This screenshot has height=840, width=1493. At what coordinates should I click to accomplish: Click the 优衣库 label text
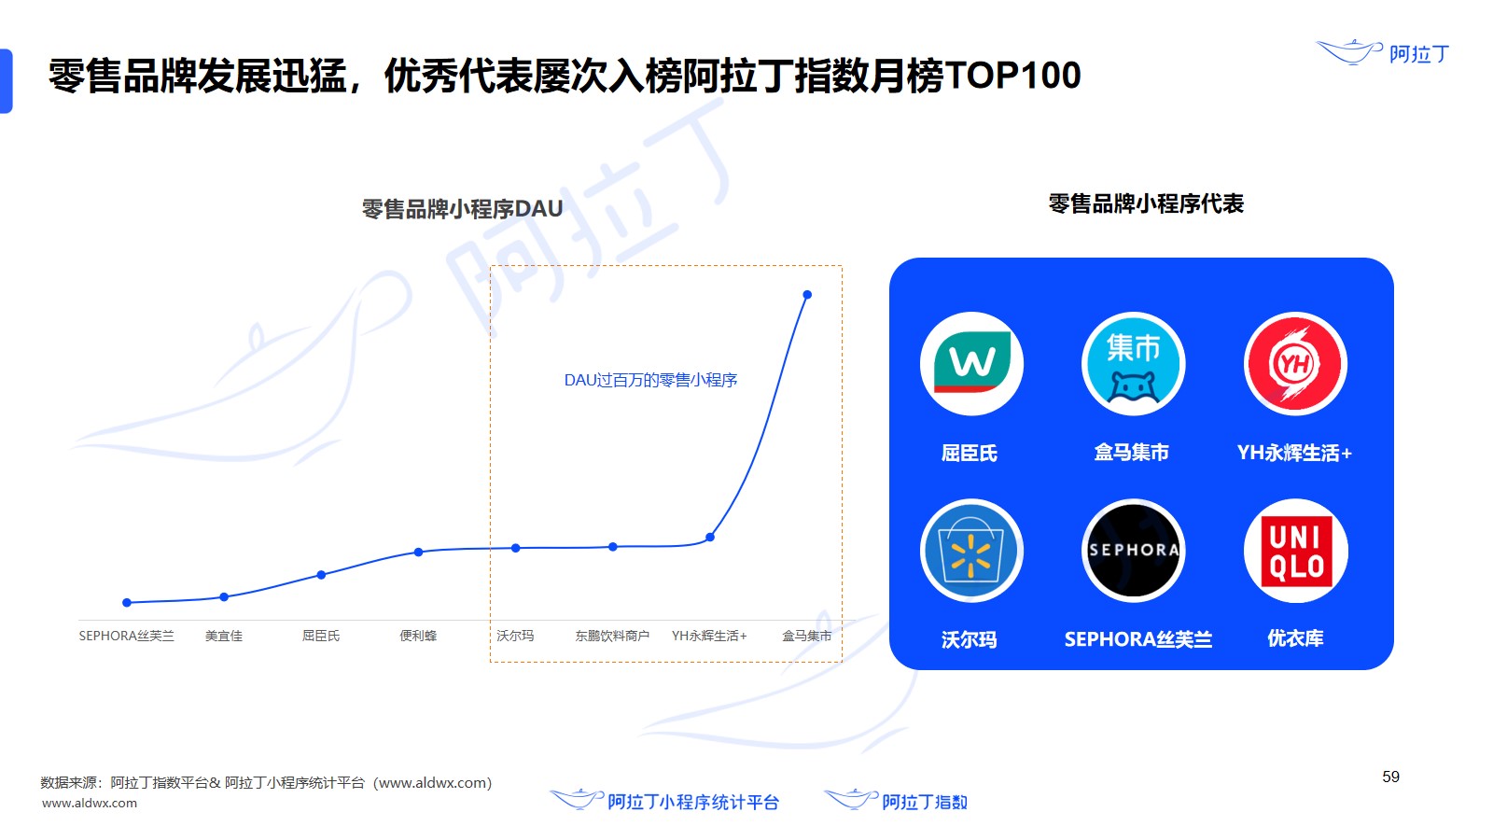1295,638
